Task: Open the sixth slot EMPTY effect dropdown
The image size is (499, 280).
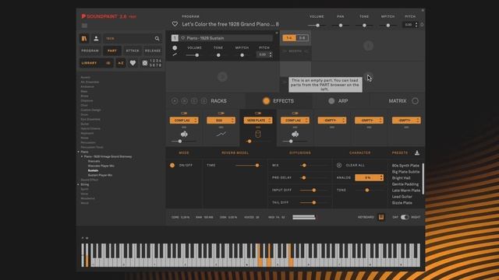Action: click(369, 121)
